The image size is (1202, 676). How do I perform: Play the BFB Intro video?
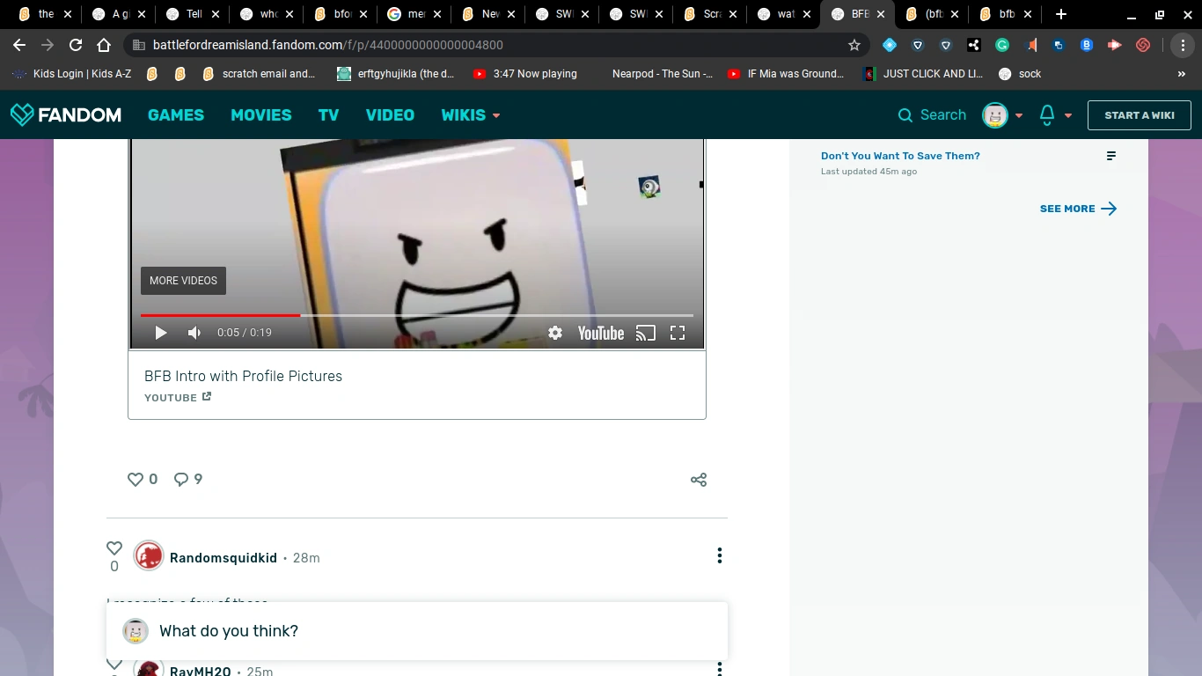click(160, 333)
